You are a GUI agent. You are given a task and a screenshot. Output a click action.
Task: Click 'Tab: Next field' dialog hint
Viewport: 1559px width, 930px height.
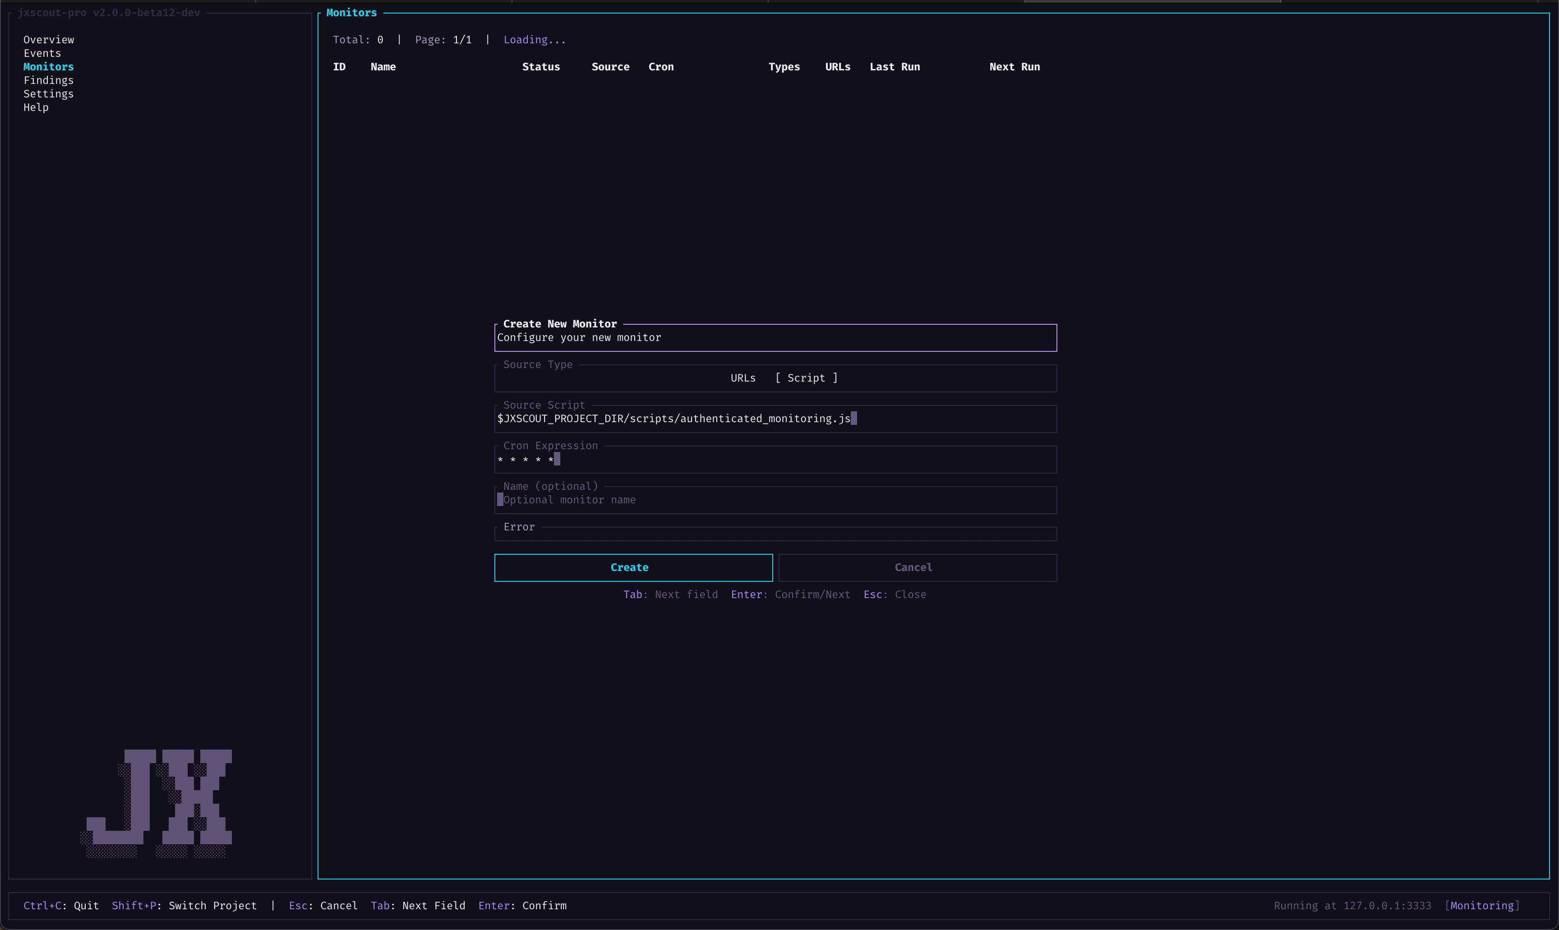[x=670, y=594]
